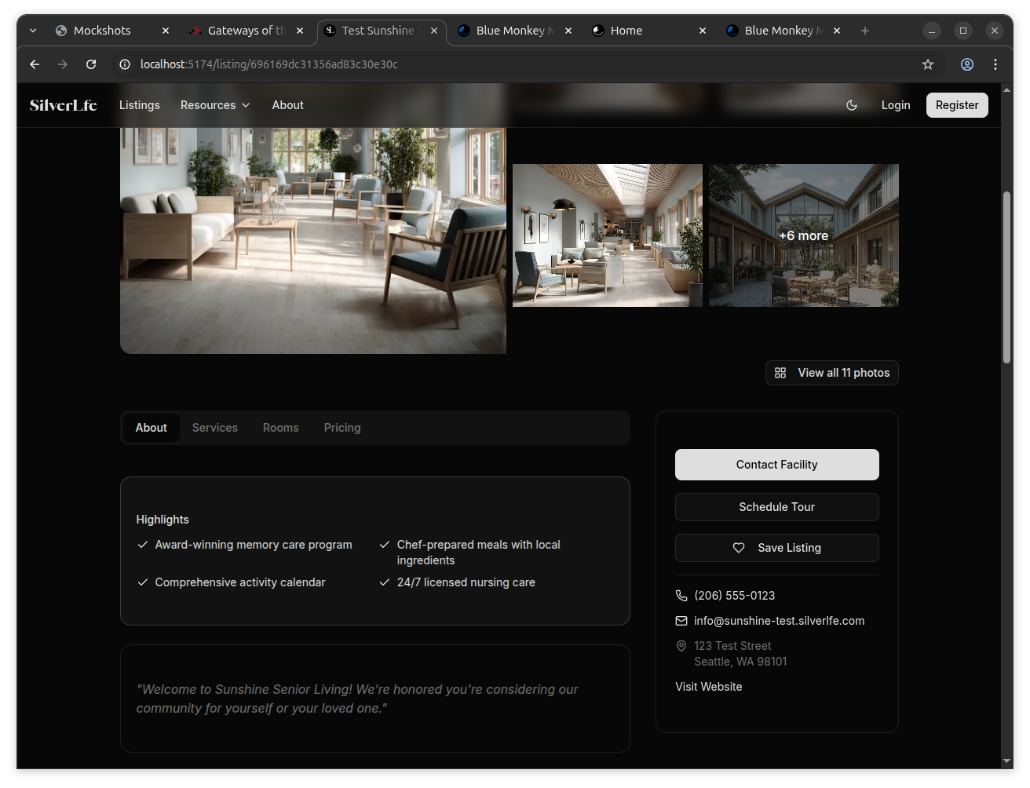This screenshot has height=788, width=1030.
Task: Open the +6 more photo thumbnail
Action: click(803, 235)
